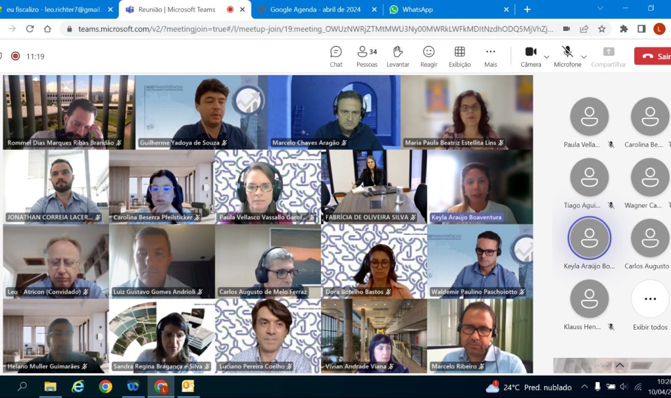Change layout via the Exibição icon

coord(459,57)
